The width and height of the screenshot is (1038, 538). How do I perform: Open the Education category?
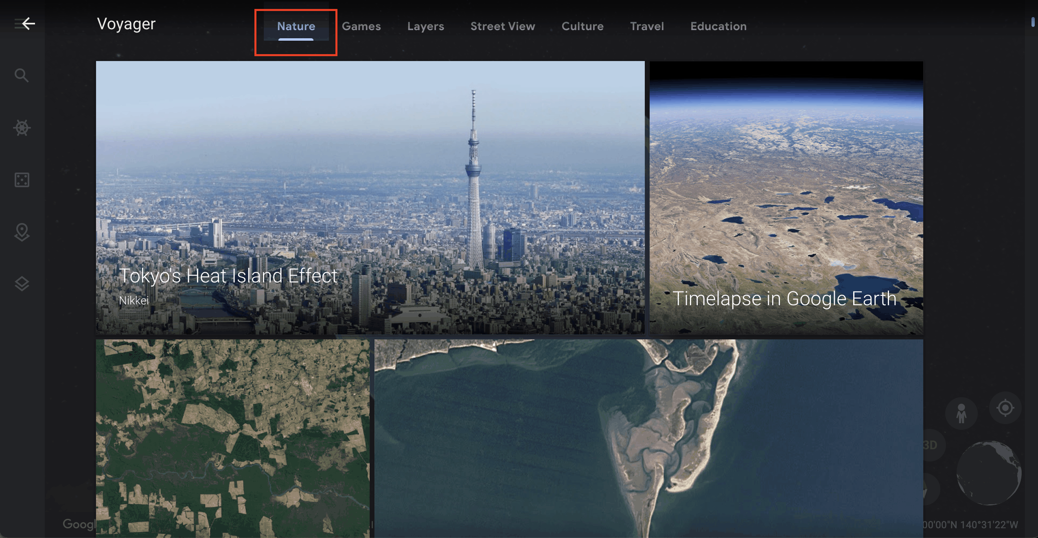718,26
